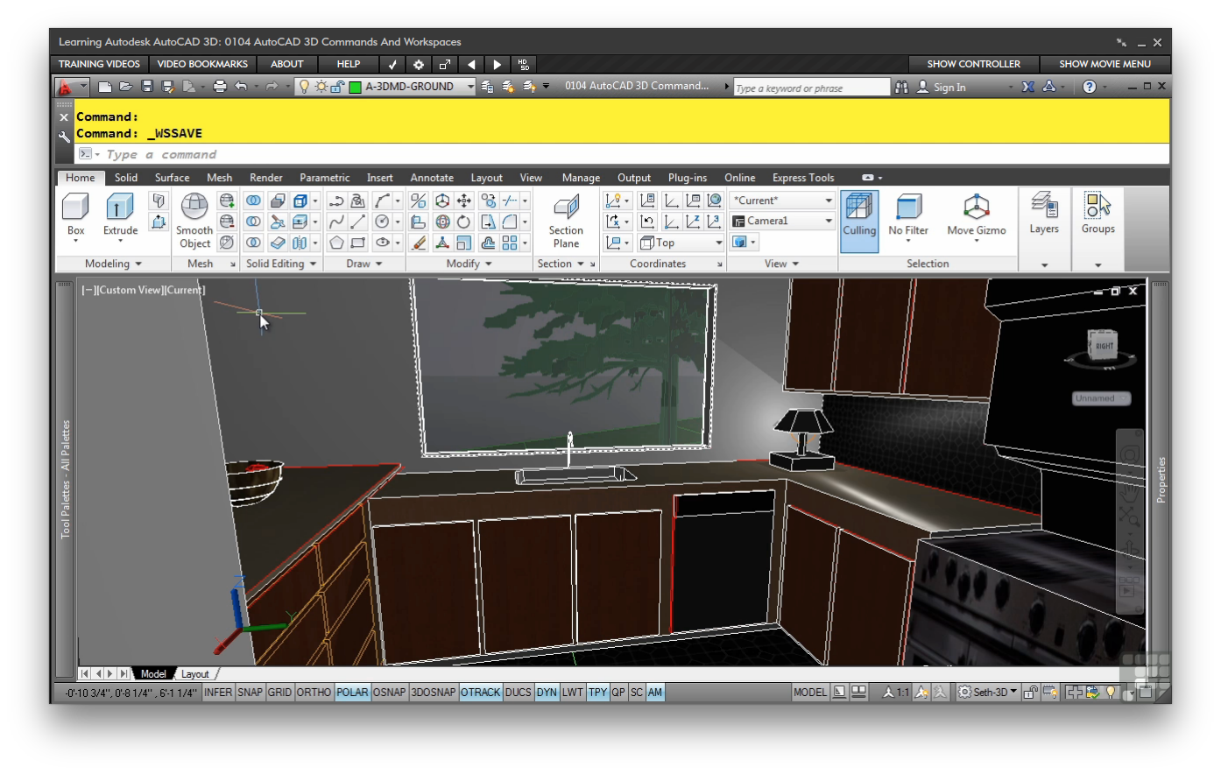Click the Save icon in quick access toolbar

click(x=147, y=86)
